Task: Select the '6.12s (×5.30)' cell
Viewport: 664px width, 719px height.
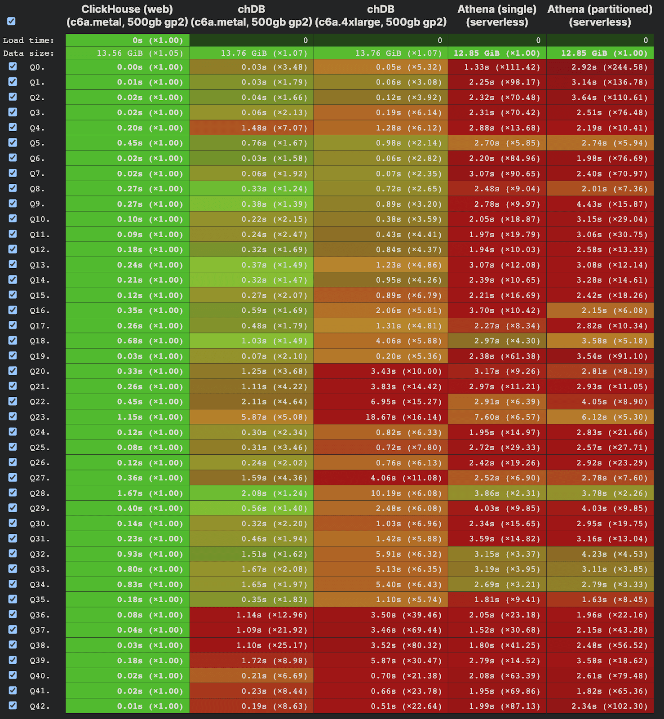Action: pyautogui.click(x=600, y=417)
